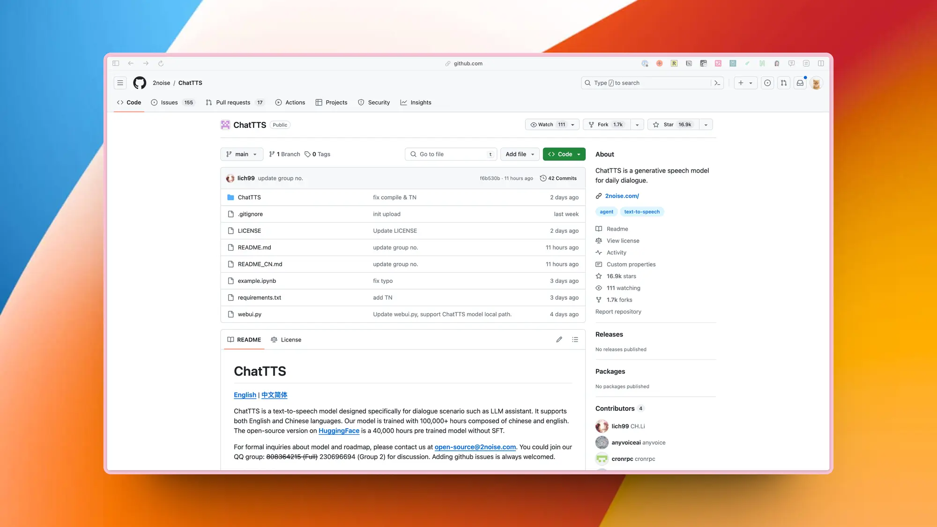Open the requirements.txt file
937x527 pixels.
tap(259, 297)
